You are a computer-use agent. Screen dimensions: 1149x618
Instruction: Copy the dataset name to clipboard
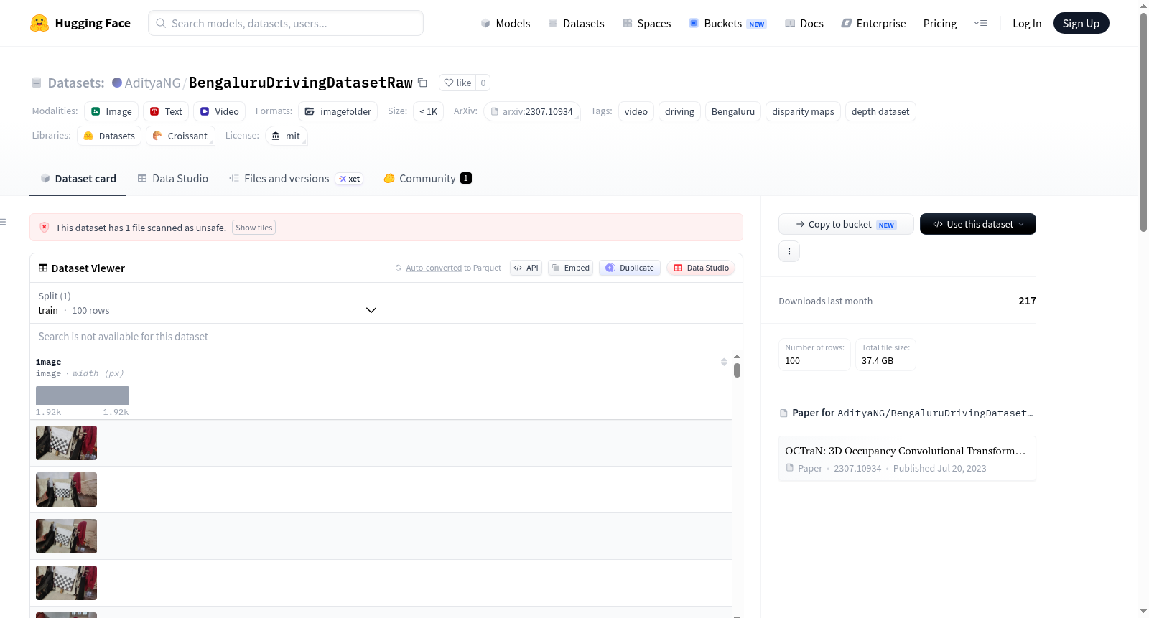coord(423,83)
